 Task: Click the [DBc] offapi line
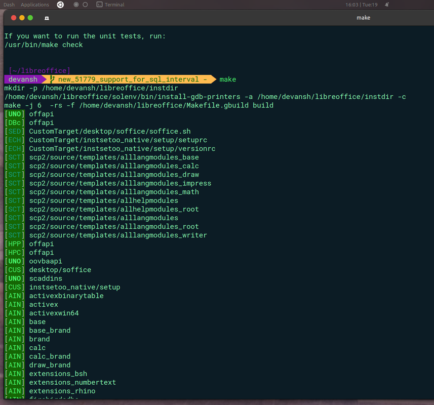(x=29, y=123)
